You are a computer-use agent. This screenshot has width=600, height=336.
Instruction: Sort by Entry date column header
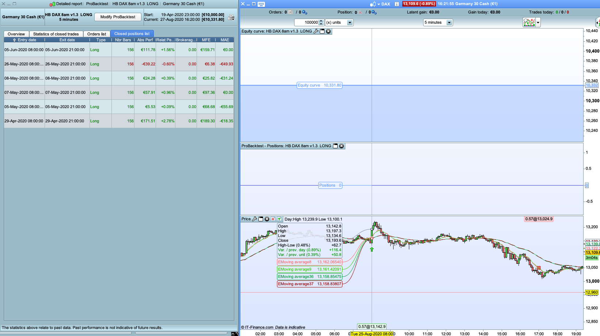point(24,40)
